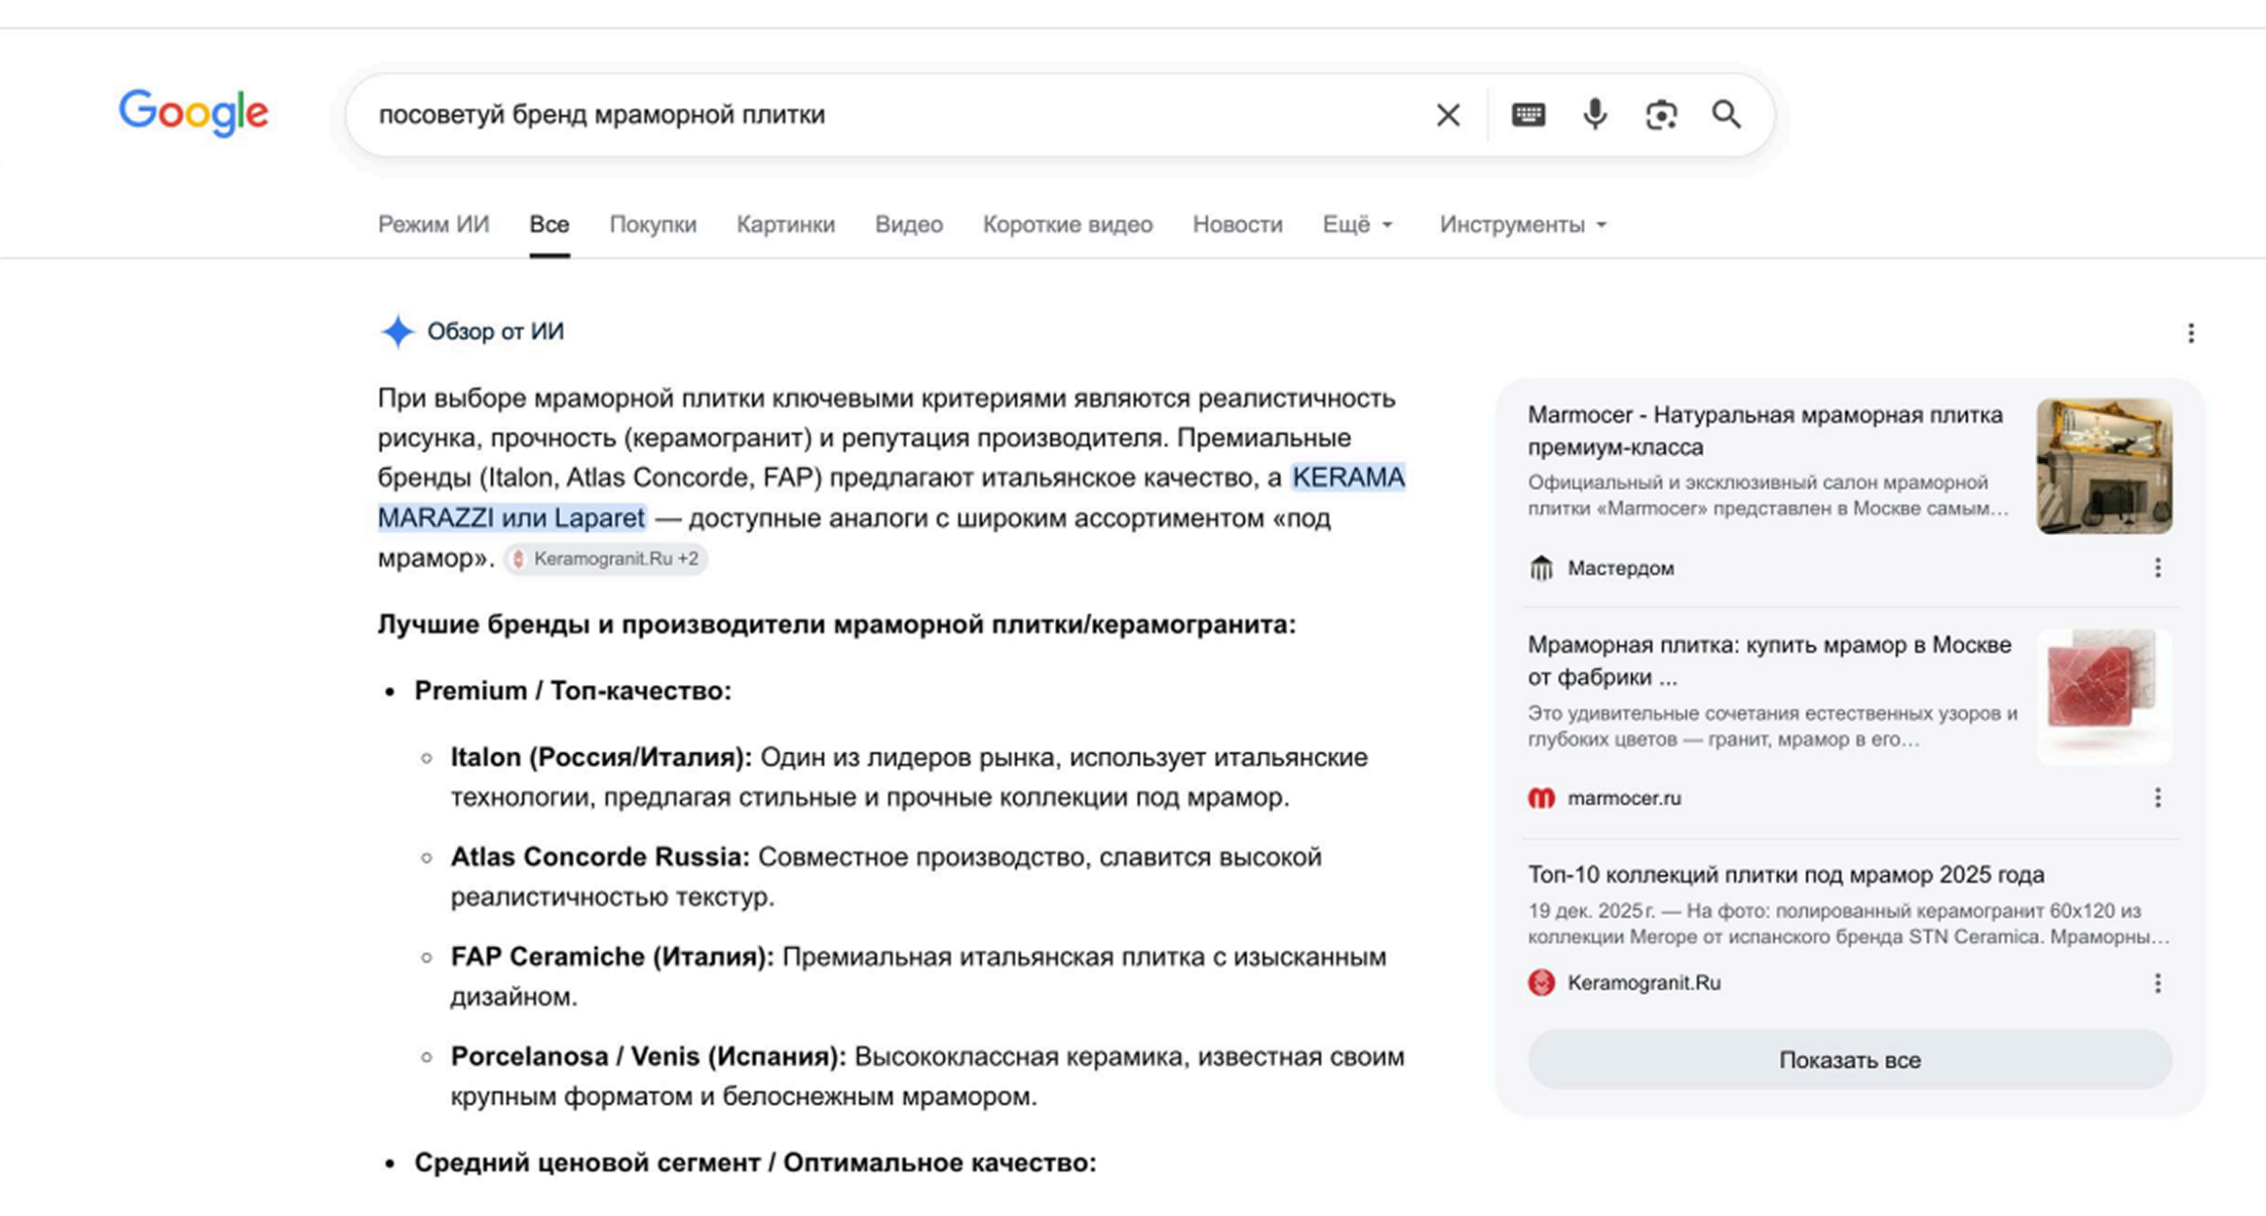The image size is (2266, 1216).
Task: Open the Видео tab
Action: 909,225
